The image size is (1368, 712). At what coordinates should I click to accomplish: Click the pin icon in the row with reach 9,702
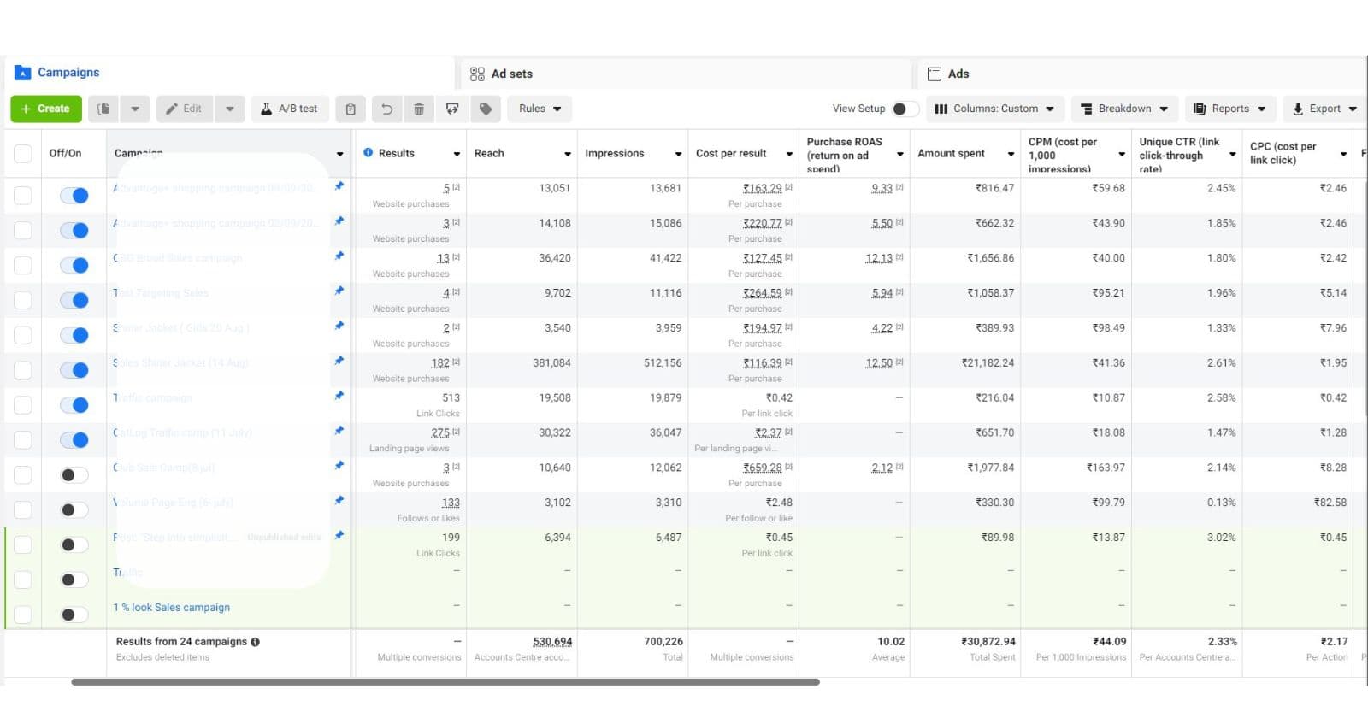point(339,291)
